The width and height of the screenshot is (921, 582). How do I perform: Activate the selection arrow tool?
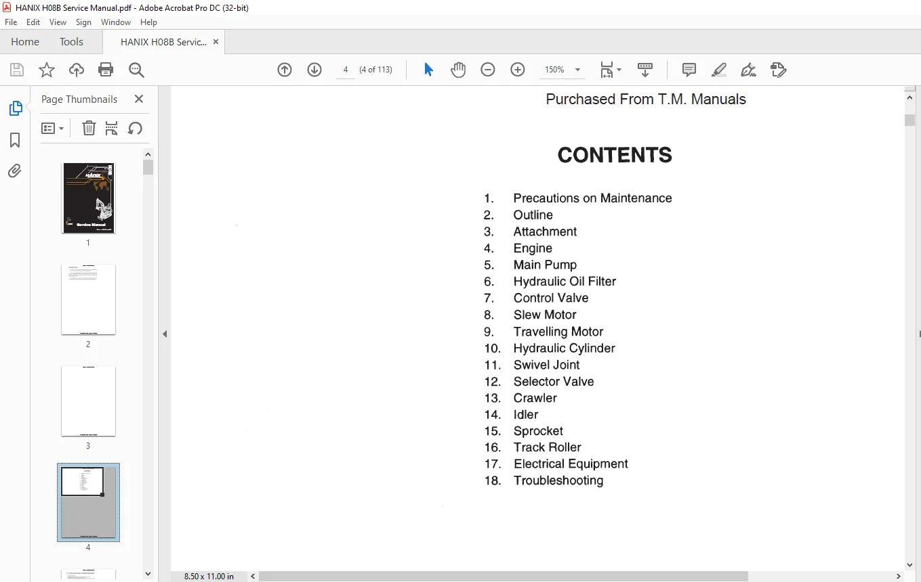click(x=428, y=70)
